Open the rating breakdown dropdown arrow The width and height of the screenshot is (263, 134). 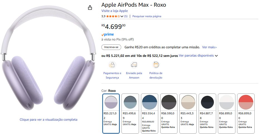tap(122, 16)
